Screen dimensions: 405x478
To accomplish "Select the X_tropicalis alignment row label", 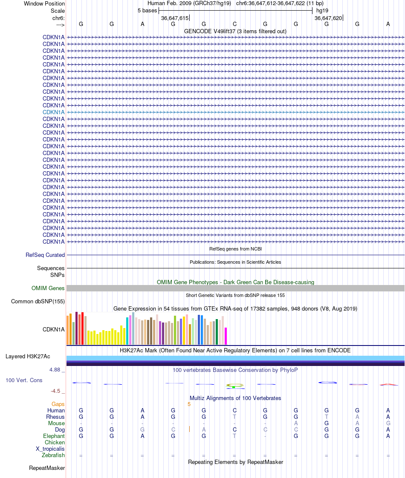I will 50,449.
